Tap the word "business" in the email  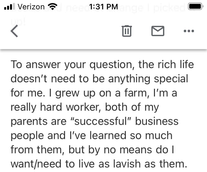(157, 121)
